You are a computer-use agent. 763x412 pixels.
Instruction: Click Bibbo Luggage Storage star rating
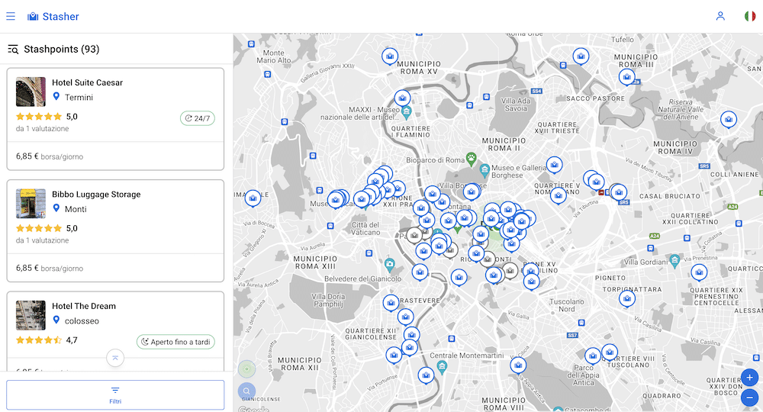coord(39,228)
